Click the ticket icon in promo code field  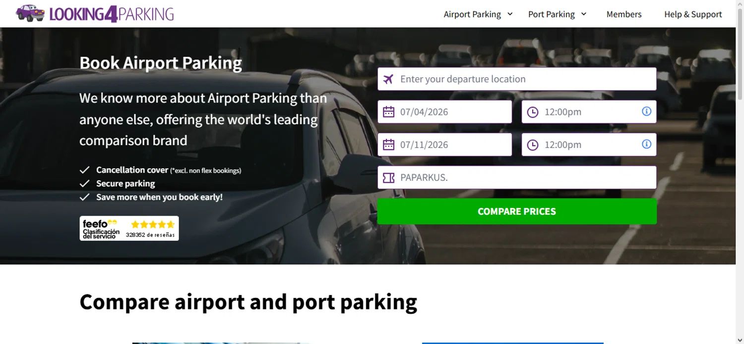[x=389, y=178]
